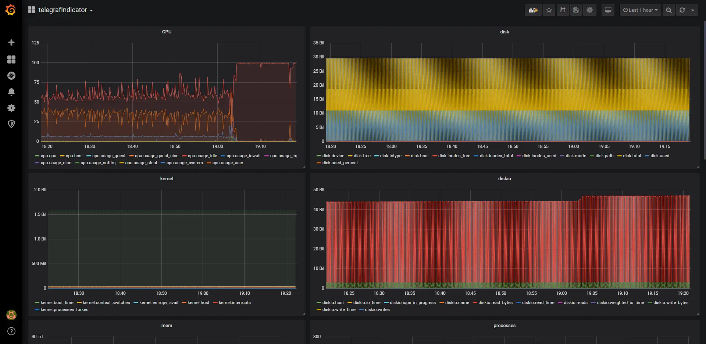Screen dimensions: 706x344
Task: Share the dashboard
Action: click(563, 10)
